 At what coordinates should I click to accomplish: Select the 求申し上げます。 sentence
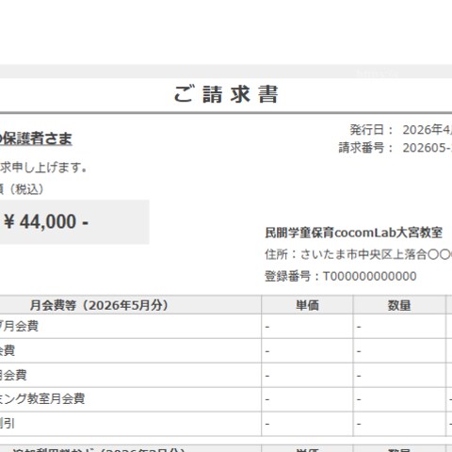tap(43, 168)
